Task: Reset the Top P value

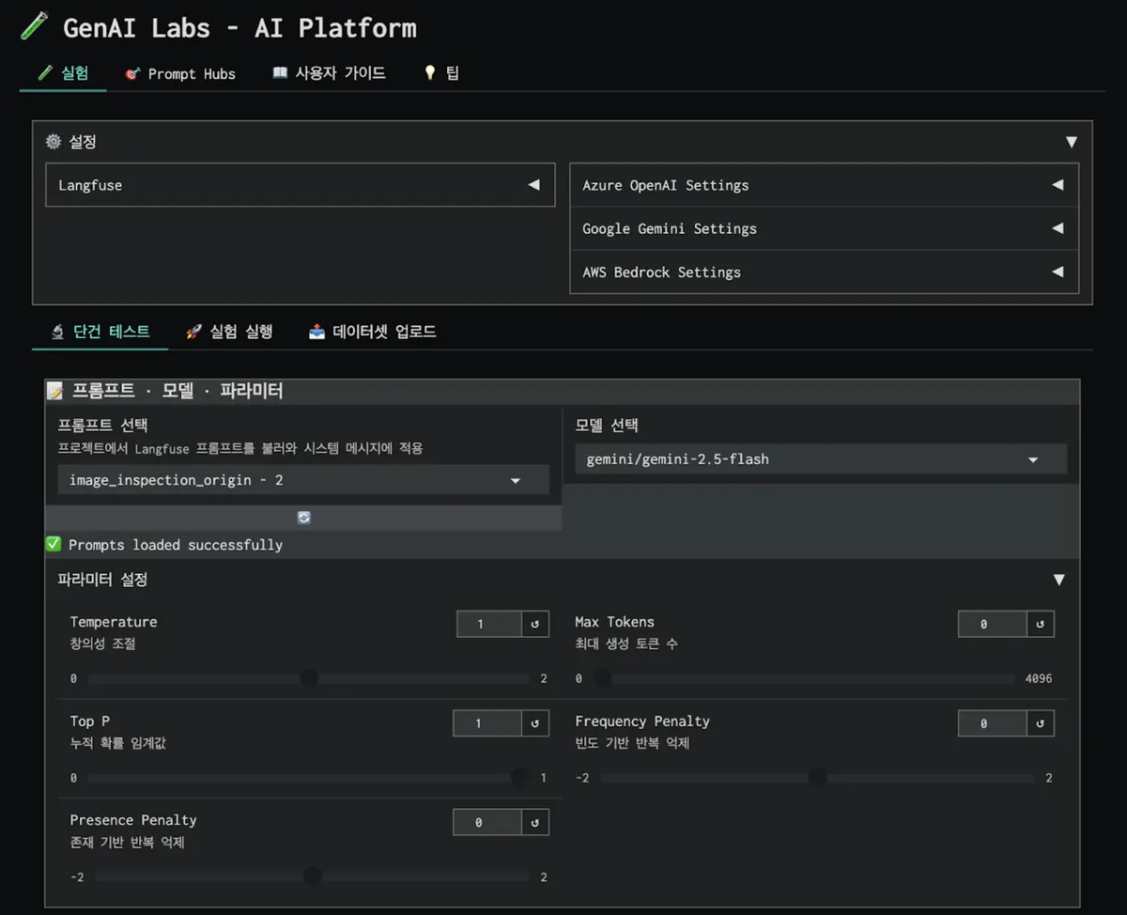Action: point(535,723)
